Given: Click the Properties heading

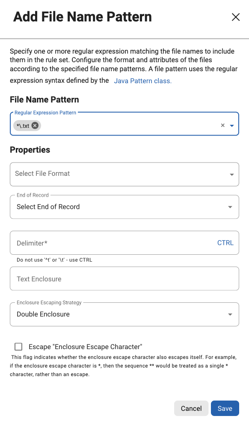Looking at the screenshot, I should (30, 150).
